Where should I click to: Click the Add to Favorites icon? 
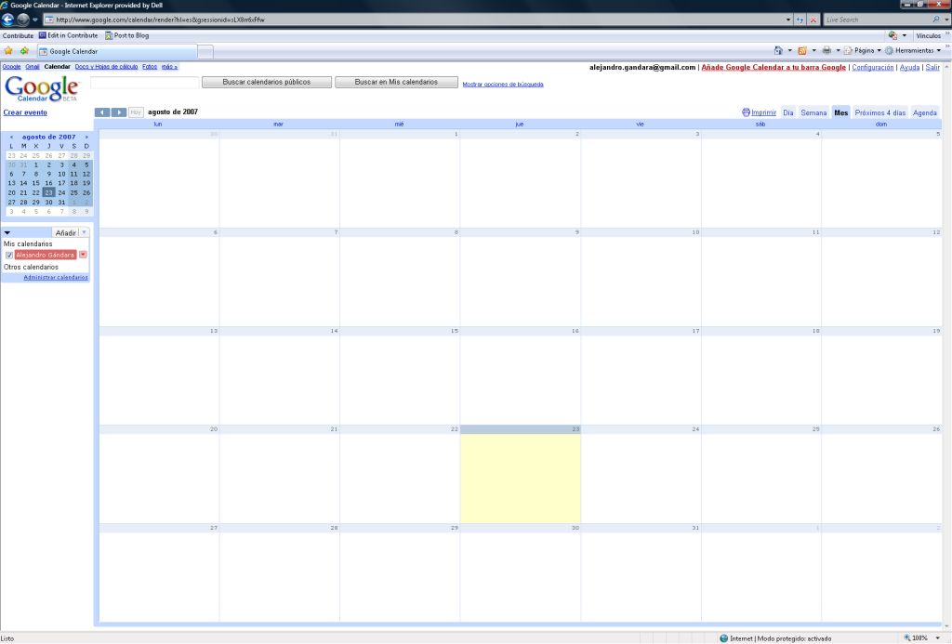coord(24,51)
